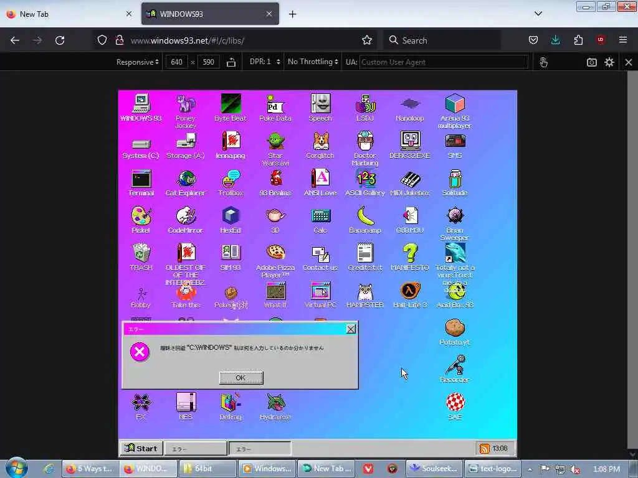Open the Terminal

point(141,182)
